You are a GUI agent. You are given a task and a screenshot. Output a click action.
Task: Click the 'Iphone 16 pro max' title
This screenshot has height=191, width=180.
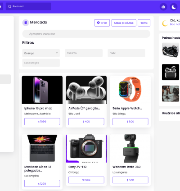(38, 108)
